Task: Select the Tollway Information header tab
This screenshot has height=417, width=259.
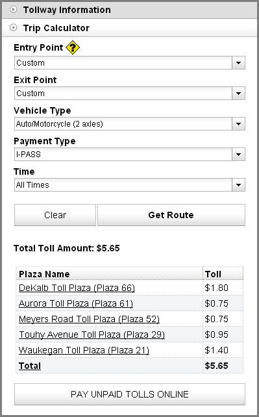Action: pos(129,10)
